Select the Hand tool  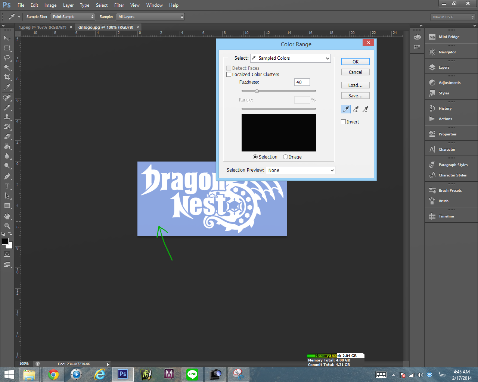coord(7,216)
